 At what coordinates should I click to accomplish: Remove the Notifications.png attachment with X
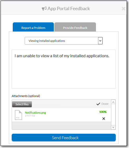coord(104,119)
